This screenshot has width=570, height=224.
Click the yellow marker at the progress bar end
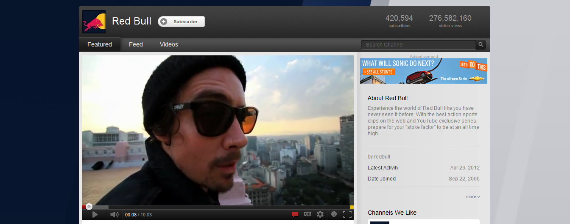pyautogui.click(x=352, y=207)
